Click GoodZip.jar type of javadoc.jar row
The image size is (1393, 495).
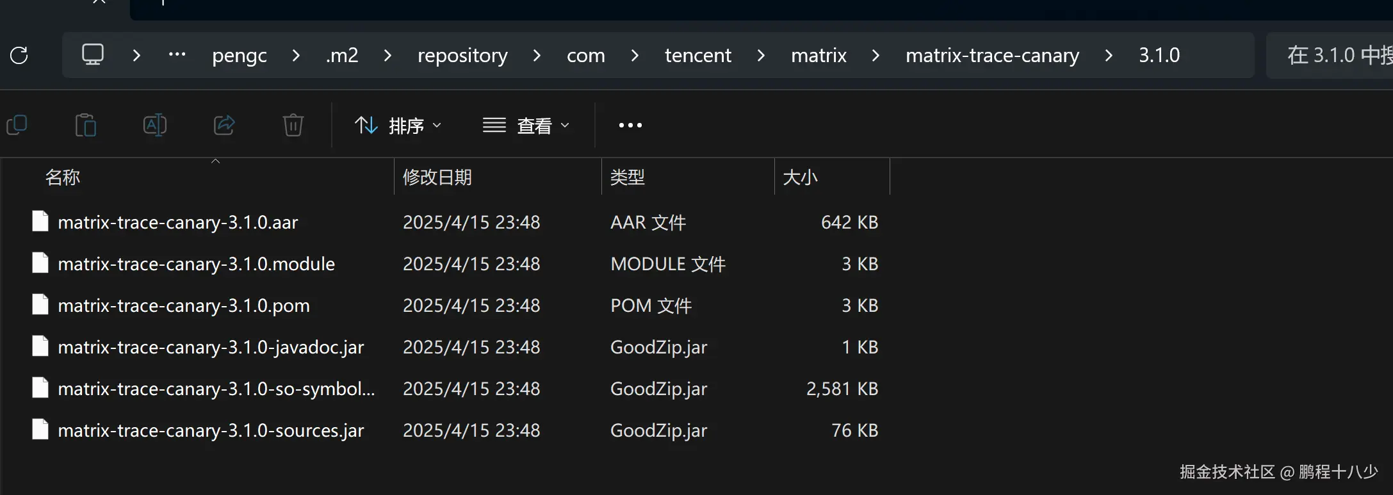point(659,347)
